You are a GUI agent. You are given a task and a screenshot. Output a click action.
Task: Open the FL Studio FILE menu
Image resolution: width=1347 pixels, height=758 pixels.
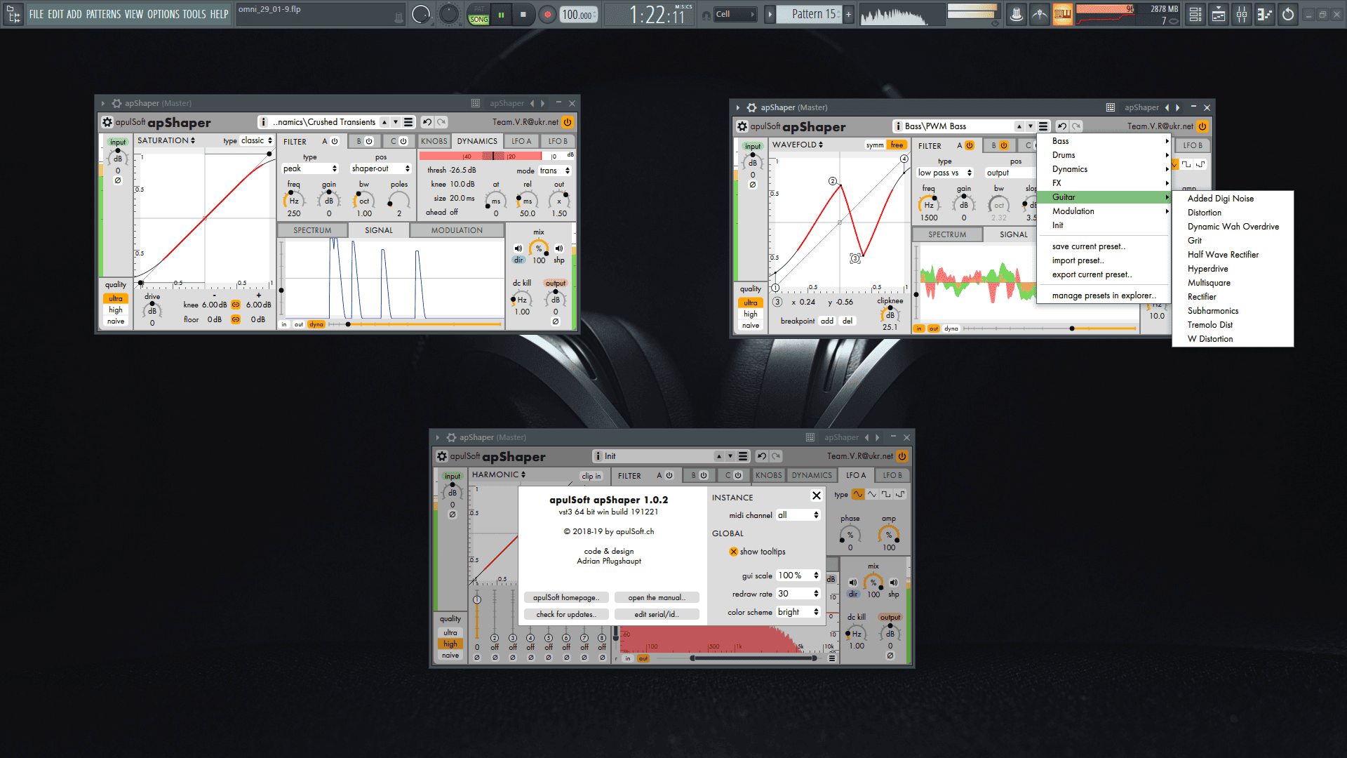pos(36,14)
